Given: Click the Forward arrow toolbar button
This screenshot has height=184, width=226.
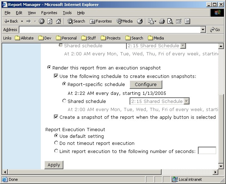Looking at the screenshot, I should pos(29,22).
